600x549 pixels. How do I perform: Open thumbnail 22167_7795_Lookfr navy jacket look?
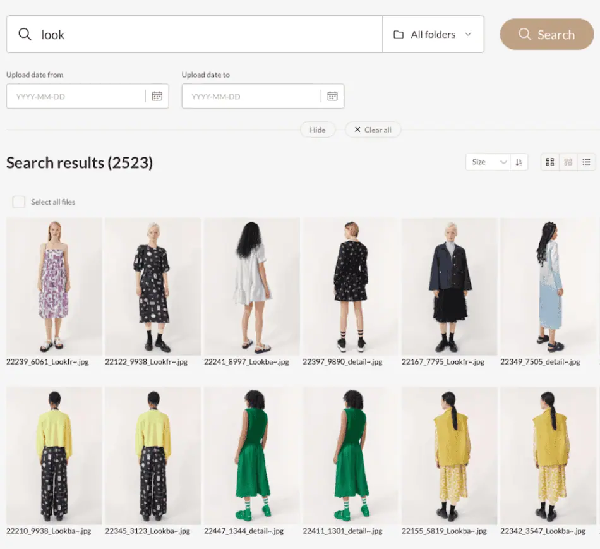click(x=449, y=286)
